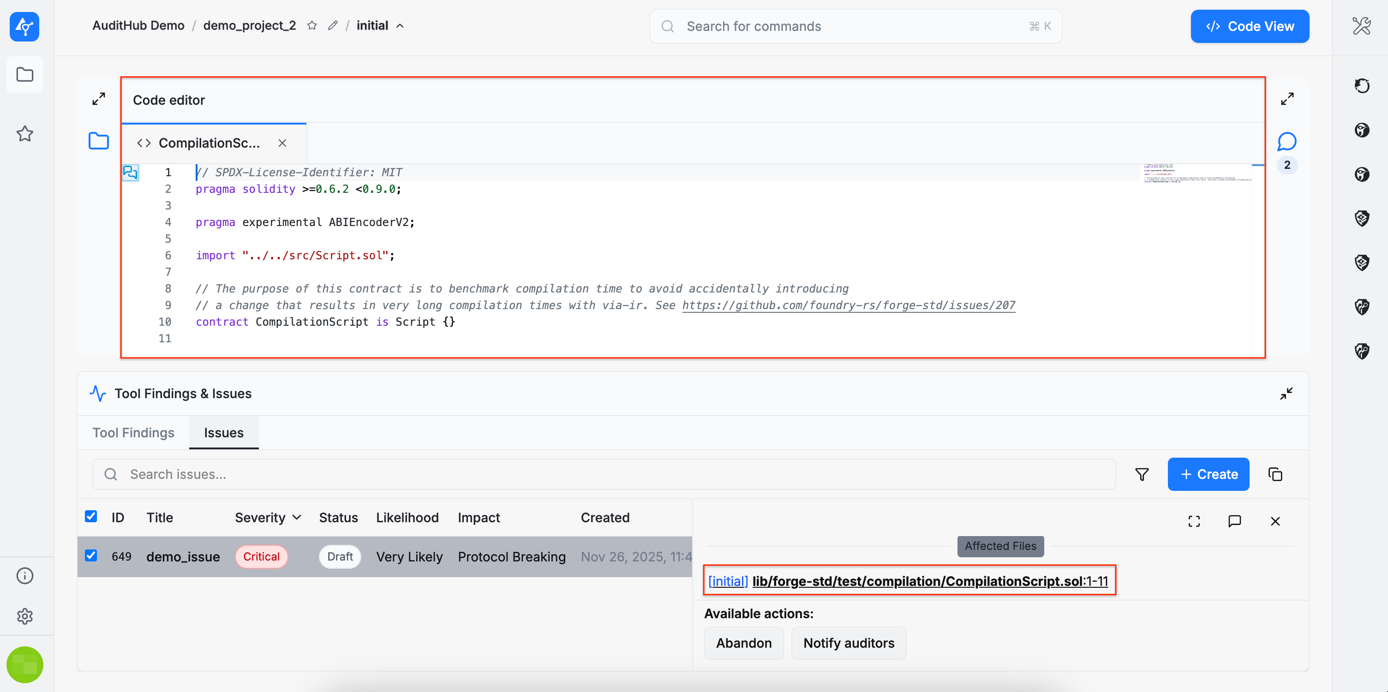Focus the Search issues input field
Image resolution: width=1388 pixels, height=692 pixels.
pyautogui.click(x=604, y=474)
